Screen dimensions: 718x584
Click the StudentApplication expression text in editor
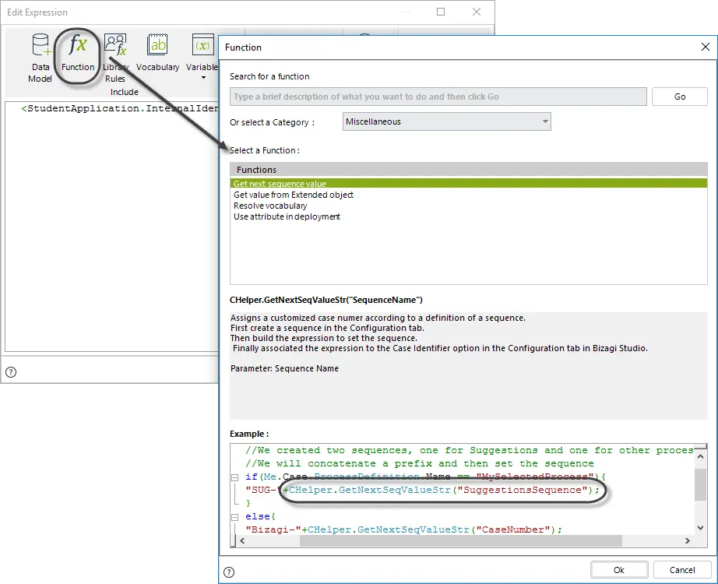(120, 108)
